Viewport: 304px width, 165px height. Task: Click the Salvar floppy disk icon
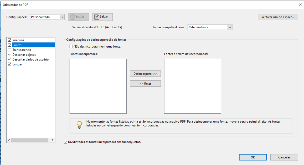pyautogui.click(x=97, y=17)
